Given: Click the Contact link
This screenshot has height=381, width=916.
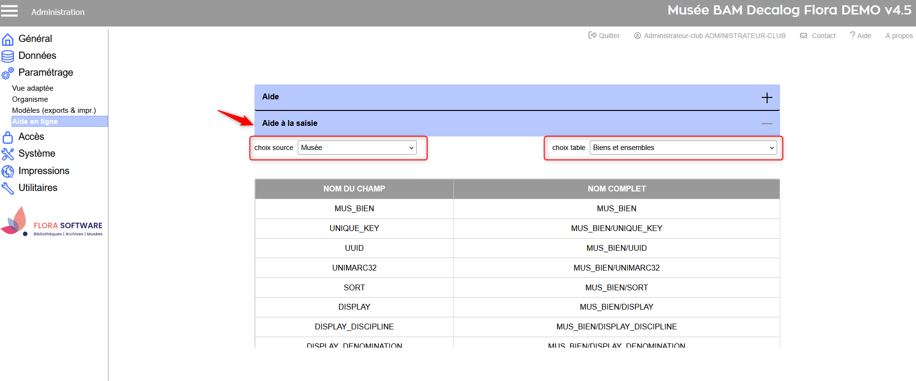Looking at the screenshot, I should click(x=818, y=36).
